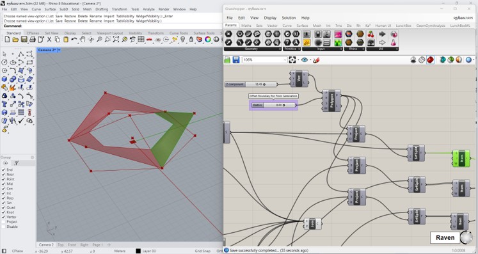Click the lightbulb Hide objects icon

182,39
